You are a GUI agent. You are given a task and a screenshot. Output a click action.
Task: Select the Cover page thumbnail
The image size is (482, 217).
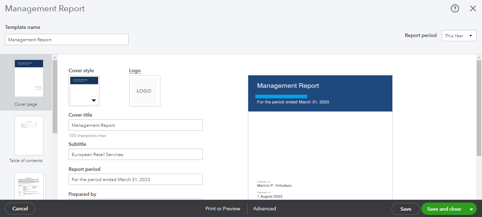[29, 79]
